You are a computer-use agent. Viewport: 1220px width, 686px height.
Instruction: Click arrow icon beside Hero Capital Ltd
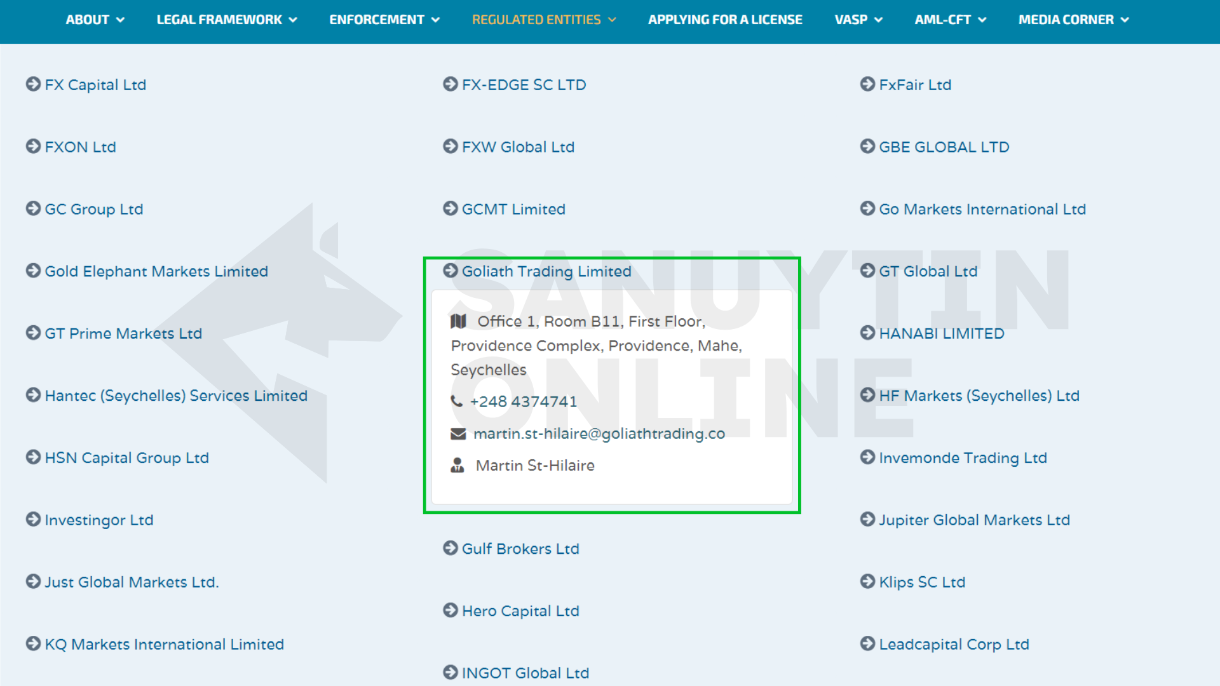coord(451,610)
